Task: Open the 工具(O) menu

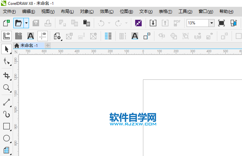Action: [x=185, y=12]
